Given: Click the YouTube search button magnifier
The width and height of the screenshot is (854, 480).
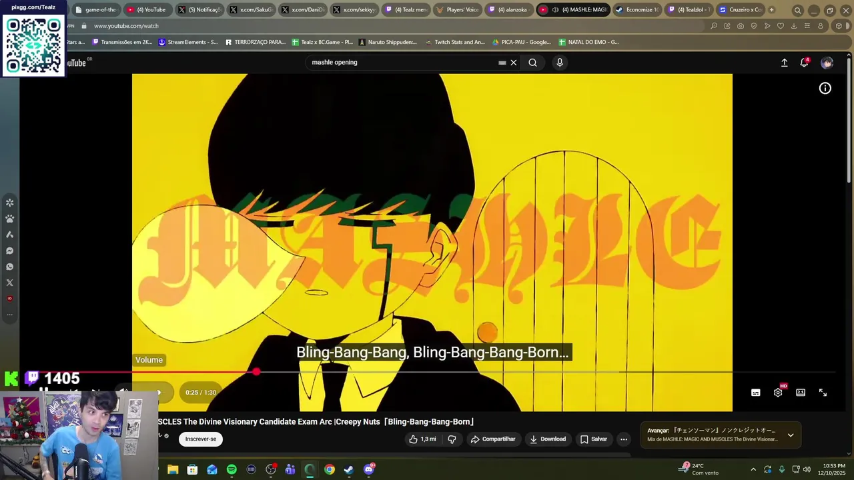Looking at the screenshot, I should [x=532, y=63].
